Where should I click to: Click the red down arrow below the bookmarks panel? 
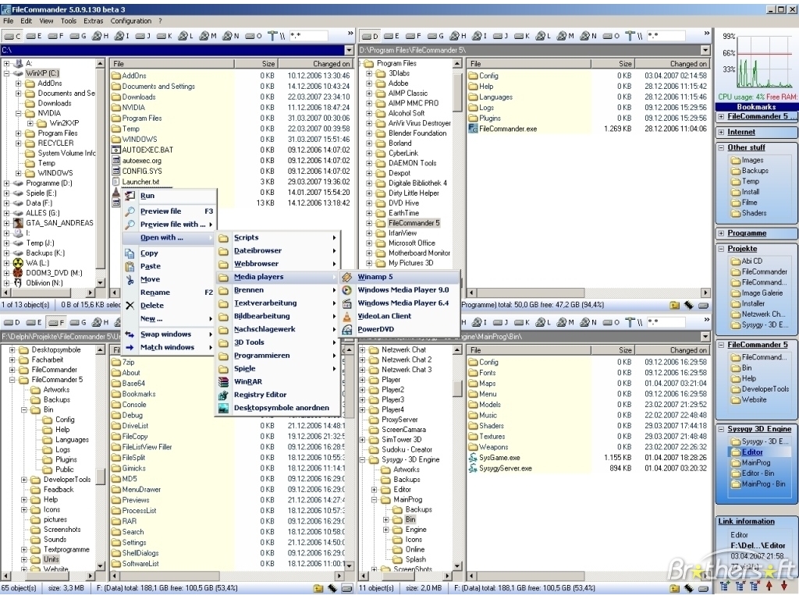point(784,587)
